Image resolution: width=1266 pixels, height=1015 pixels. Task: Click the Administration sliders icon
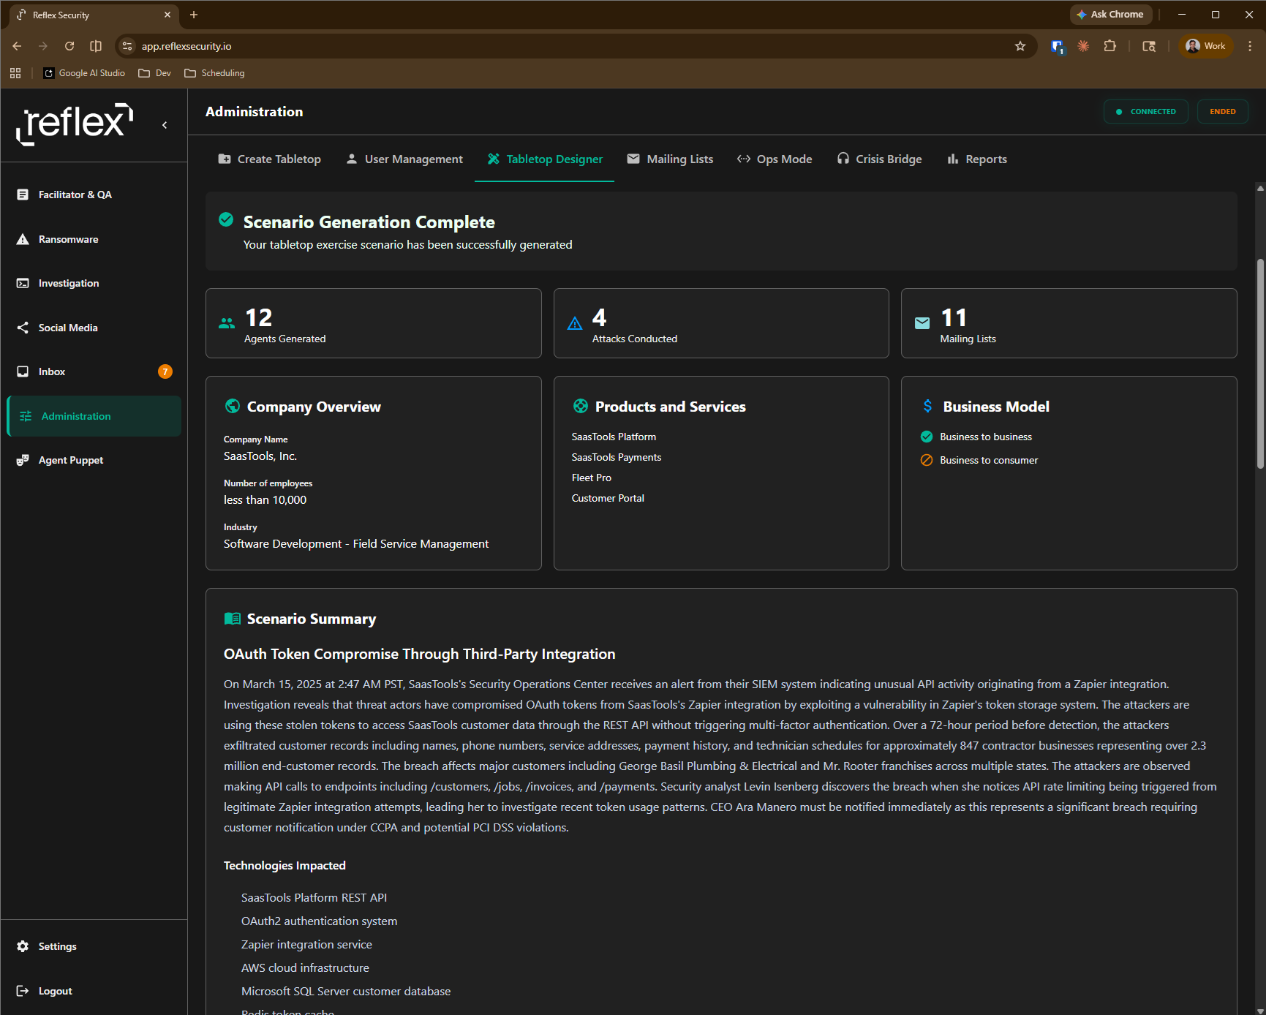point(26,416)
